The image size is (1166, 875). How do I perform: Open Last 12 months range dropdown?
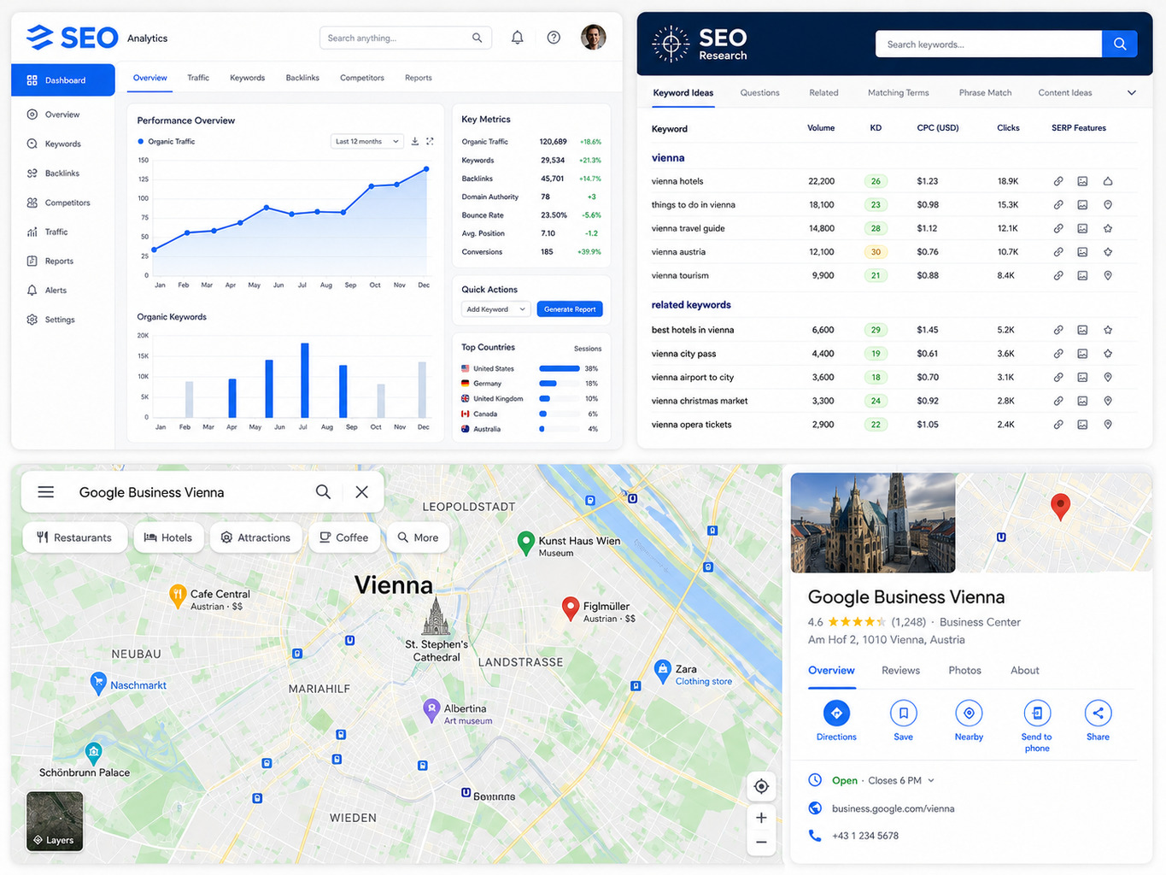[x=366, y=141]
